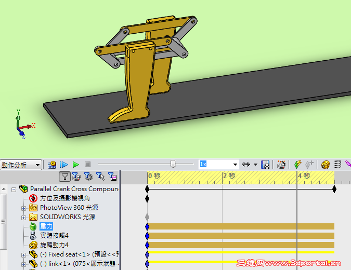This screenshot has height=270, width=351.
Task: Click the Add/Update Key icon
Action: tap(309, 165)
